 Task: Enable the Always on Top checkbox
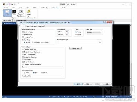pos(23,35)
